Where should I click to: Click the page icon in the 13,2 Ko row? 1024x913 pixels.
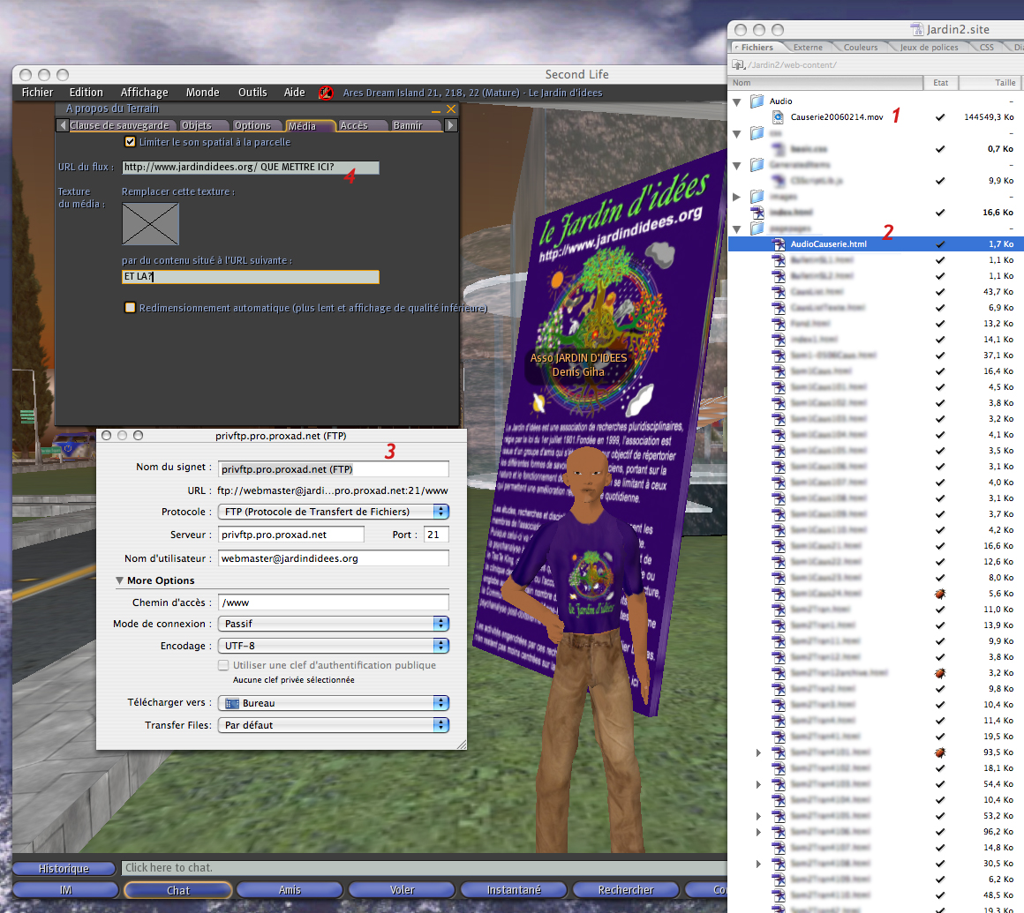(x=779, y=324)
